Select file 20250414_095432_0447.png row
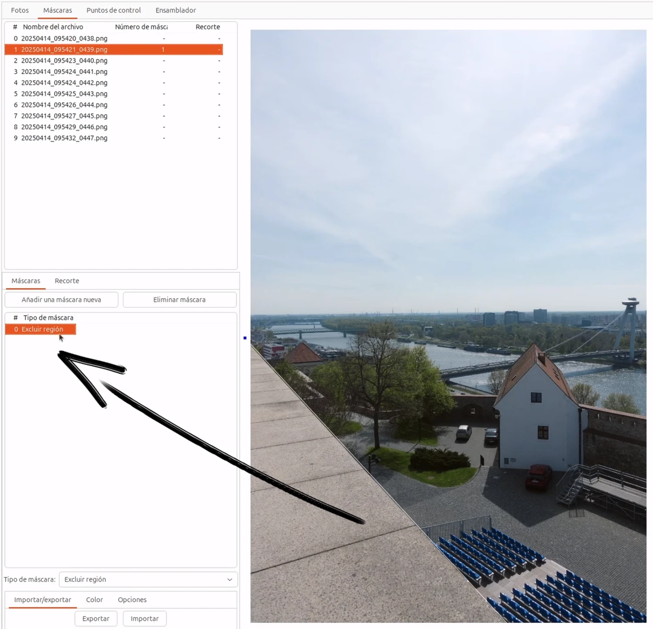The image size is (653, 629). tap(64, 138)
